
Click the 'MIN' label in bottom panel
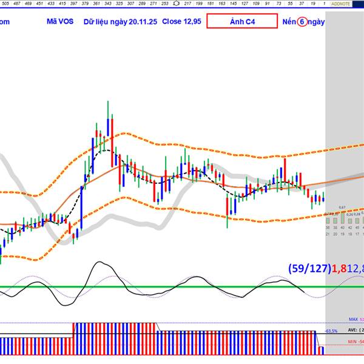pos(352,342)
